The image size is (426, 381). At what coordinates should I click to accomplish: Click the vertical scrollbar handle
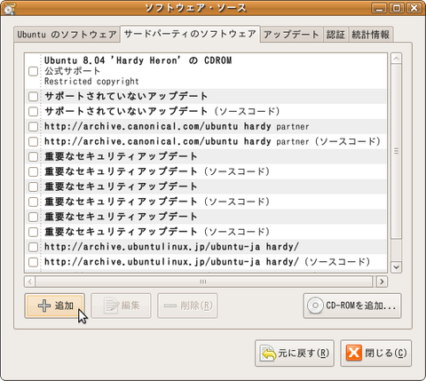coord(396,151)
